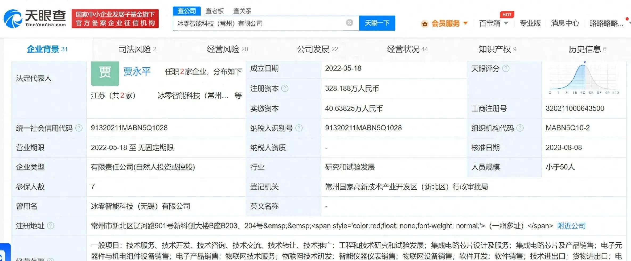Click the 百宝箱 menu label
This screenshot has height=261, width=631.
[x=490, y=23]
